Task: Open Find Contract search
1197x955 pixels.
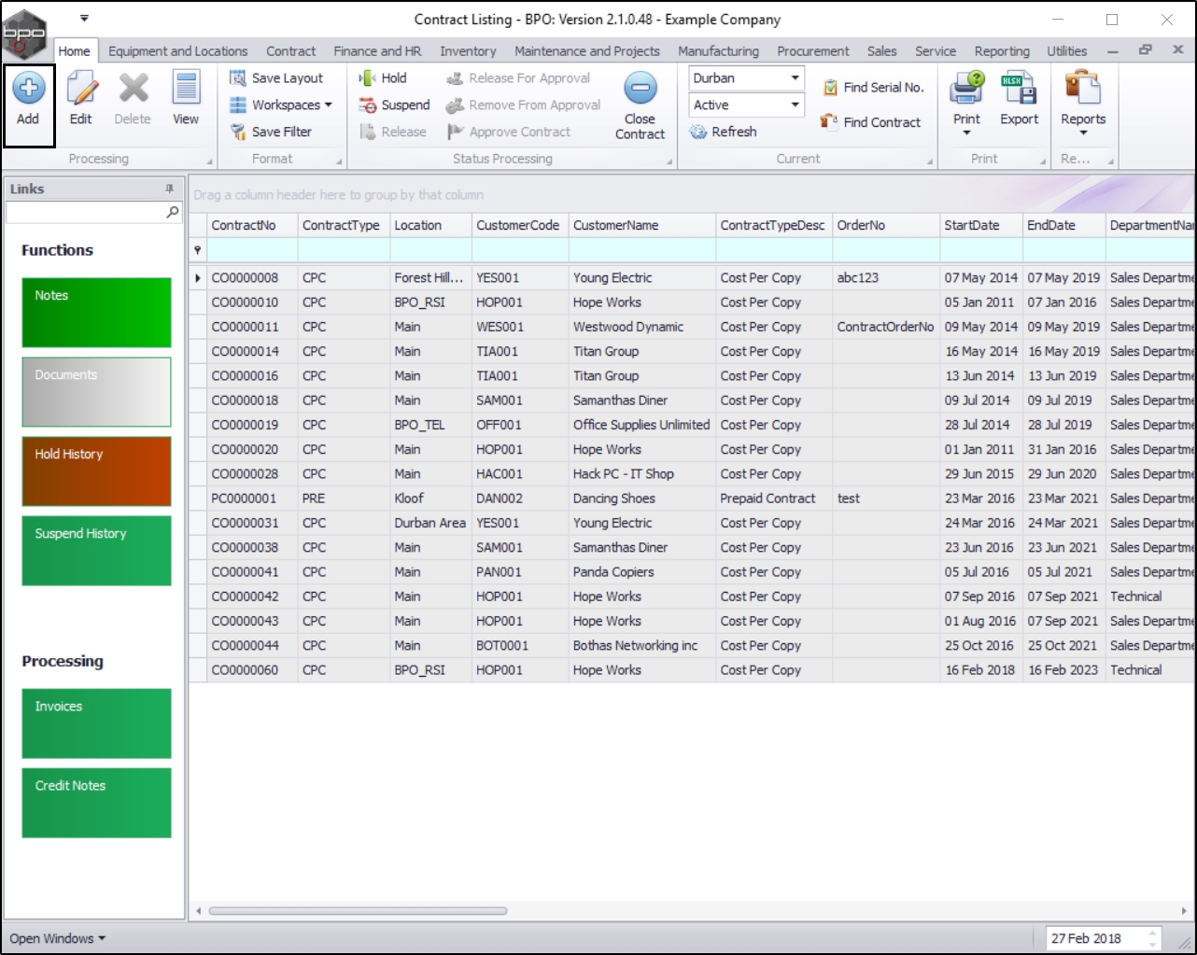Action: [x=871, y=122]
